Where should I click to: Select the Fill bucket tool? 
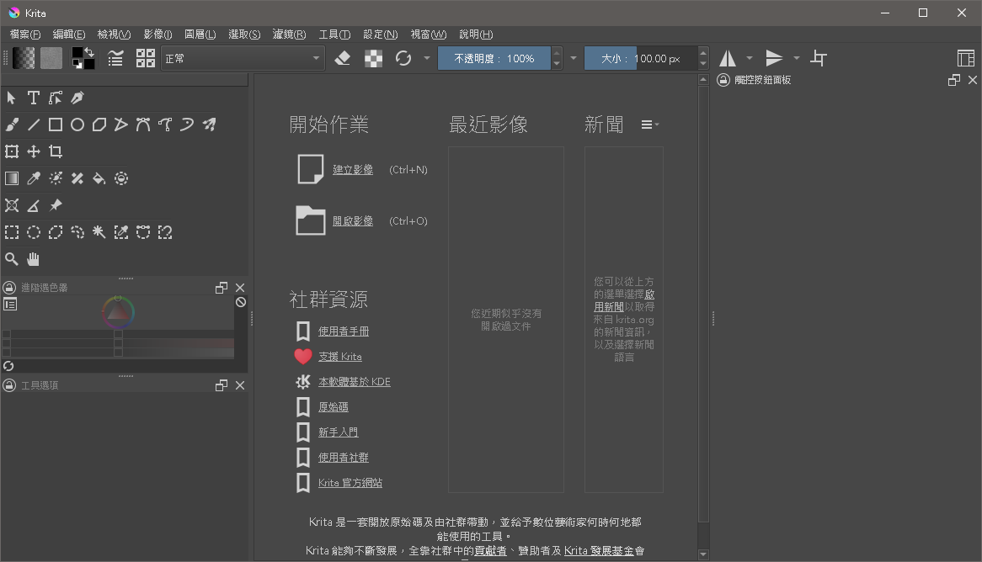tap(99, 178)
